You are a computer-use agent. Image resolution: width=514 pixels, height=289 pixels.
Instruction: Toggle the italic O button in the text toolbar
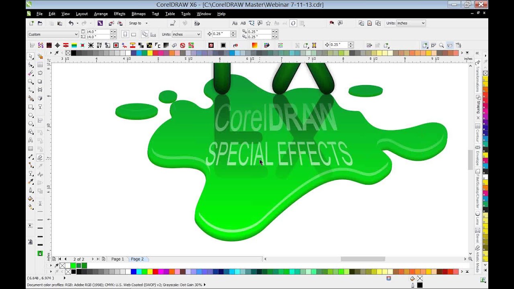coord(293,23)
